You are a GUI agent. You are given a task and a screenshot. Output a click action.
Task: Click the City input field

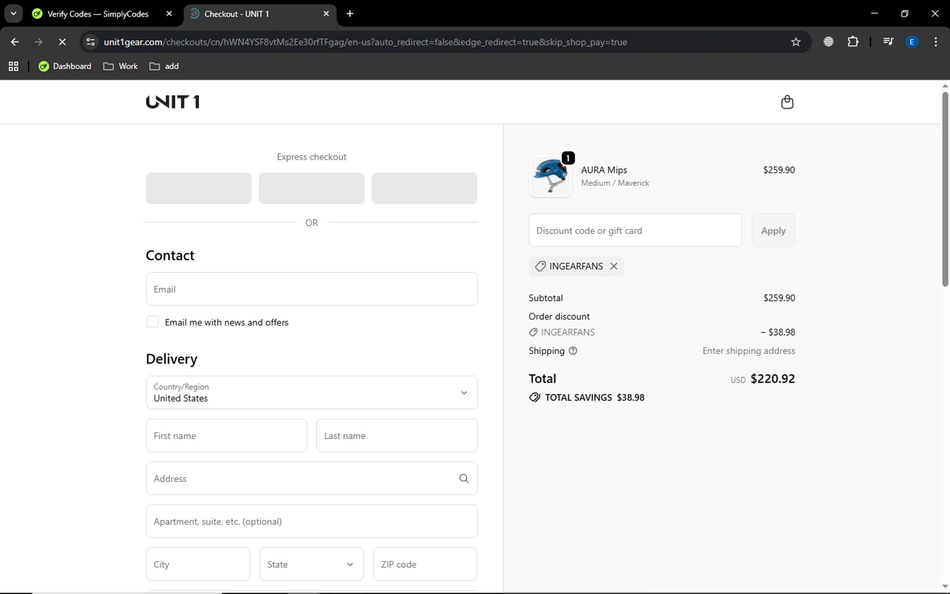click(x=198, y=564)
